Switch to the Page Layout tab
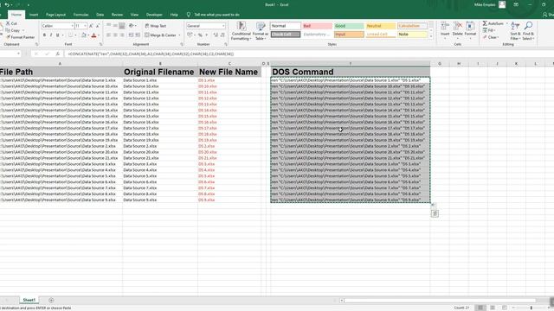The image size is (554, 311). (x=55, y=15)
